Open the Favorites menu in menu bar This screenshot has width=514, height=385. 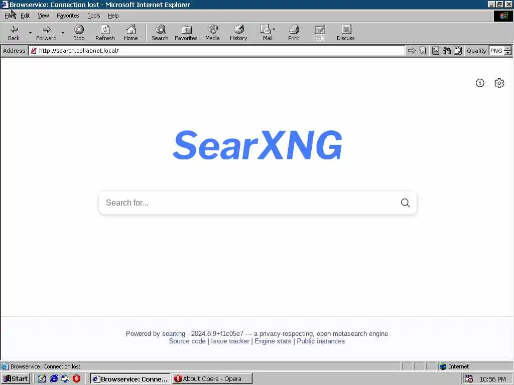pyautogui.click(x=68, y=16)
